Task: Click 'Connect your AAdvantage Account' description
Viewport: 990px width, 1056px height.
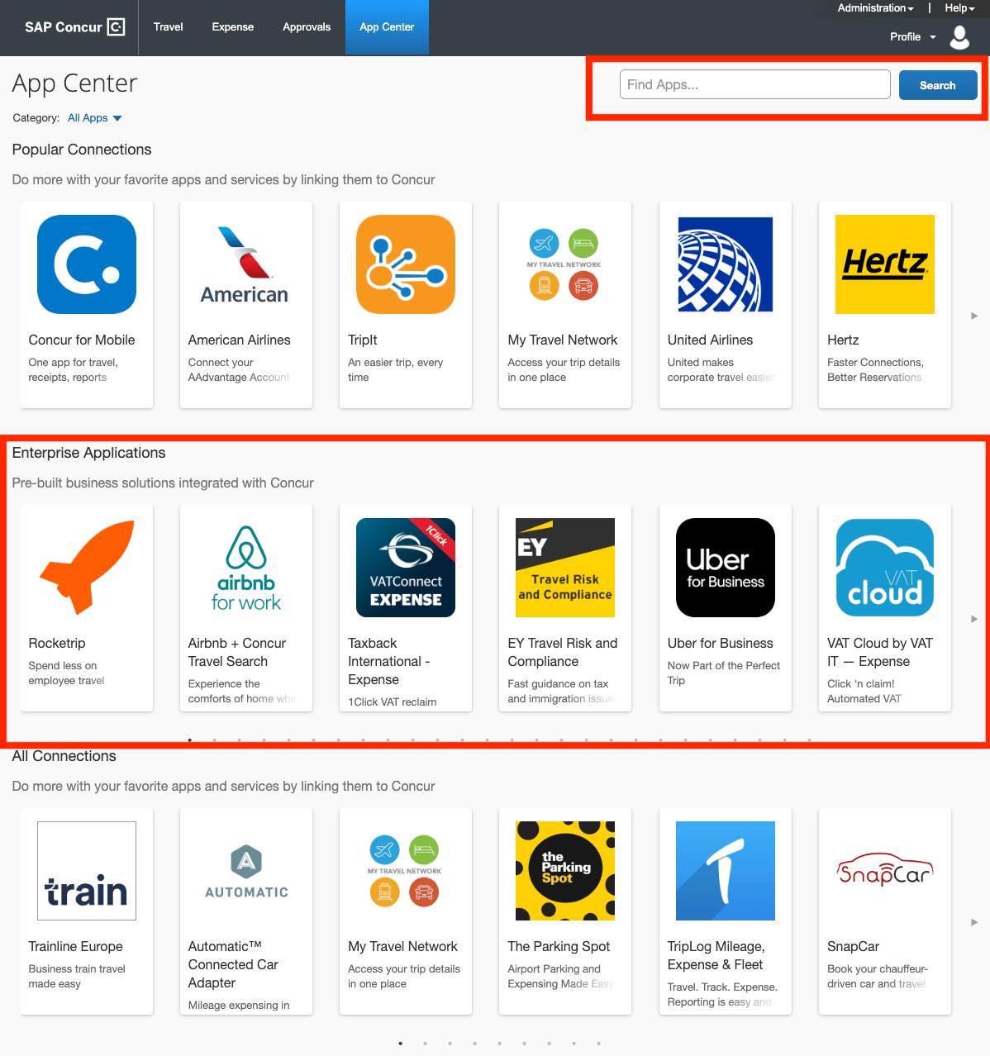Action: 239,370
